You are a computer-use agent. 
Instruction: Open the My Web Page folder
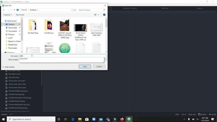[x=33, y=26]
